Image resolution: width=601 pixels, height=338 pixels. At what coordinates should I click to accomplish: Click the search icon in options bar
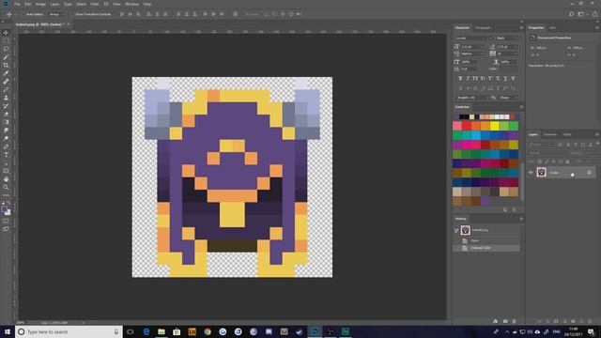pos(571,14)
